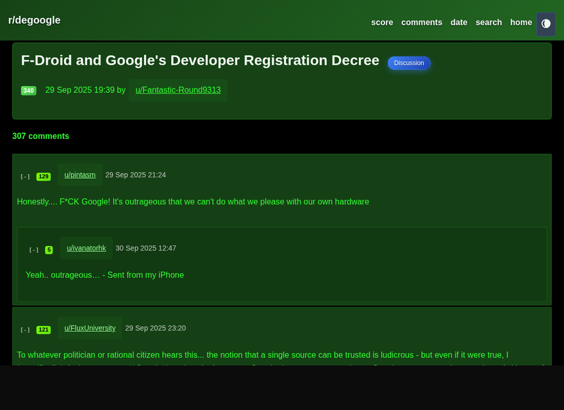Click timestamp 29 Sep 2025 21:24

pyautogui.click(x=136, y=175)
